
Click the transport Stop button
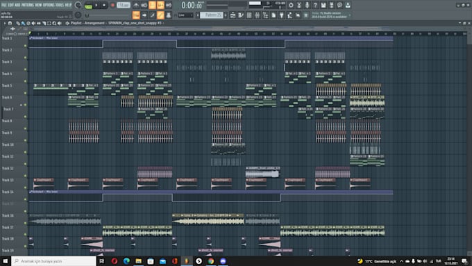(104, 5)
